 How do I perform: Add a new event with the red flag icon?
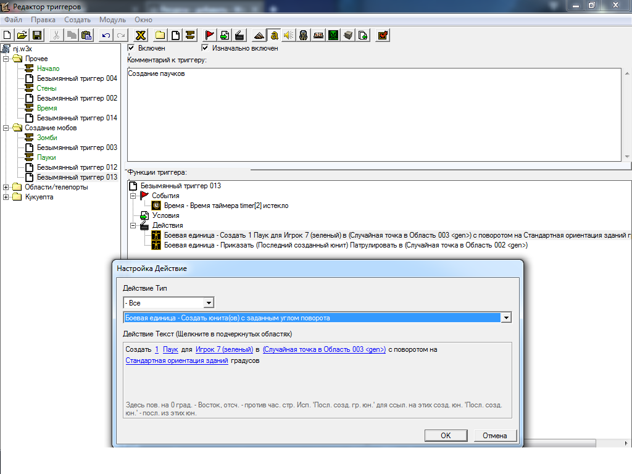210,35
